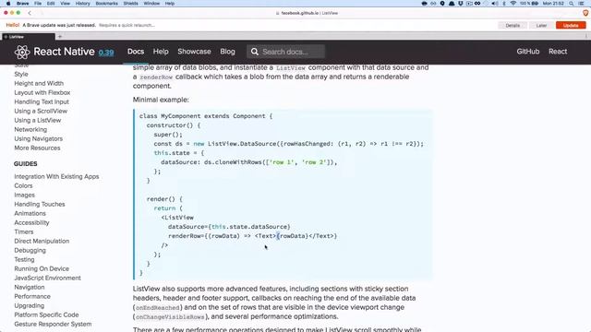Click the volume speaker icon in menu bar

coord(495,4)
